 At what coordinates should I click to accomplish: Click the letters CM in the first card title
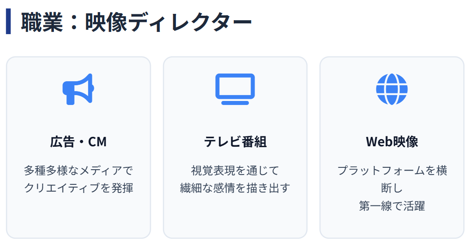97,142
